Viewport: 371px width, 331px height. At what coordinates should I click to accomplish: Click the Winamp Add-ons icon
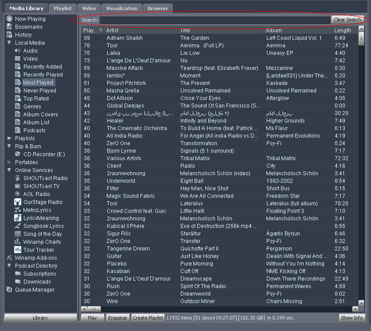pyautogui.click(x=9, y=258)
